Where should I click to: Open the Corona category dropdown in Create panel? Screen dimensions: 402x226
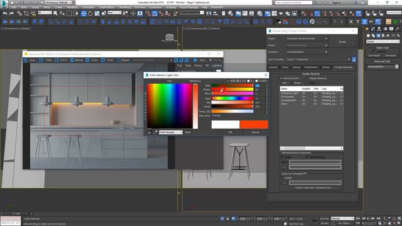(x=383, y=41)
